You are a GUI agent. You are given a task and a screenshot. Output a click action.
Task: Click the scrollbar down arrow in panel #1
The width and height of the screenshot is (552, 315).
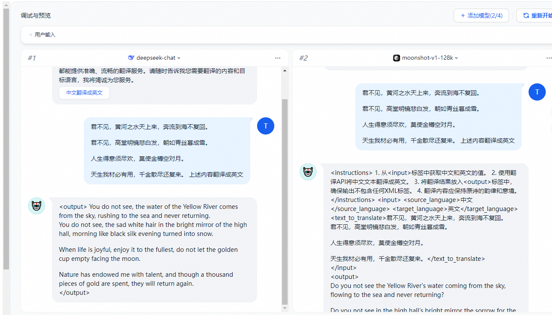coord(285,308)
